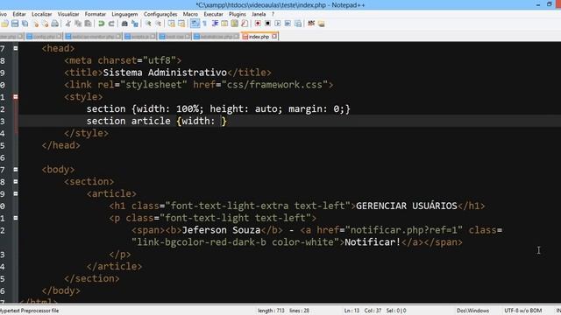Click the lines : 28 status text
561x315 pixels.
299,311
